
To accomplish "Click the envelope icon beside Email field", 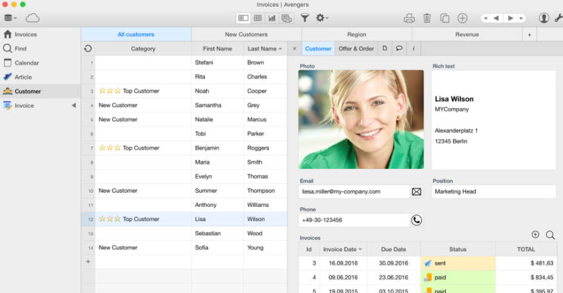I will (417, 191).
